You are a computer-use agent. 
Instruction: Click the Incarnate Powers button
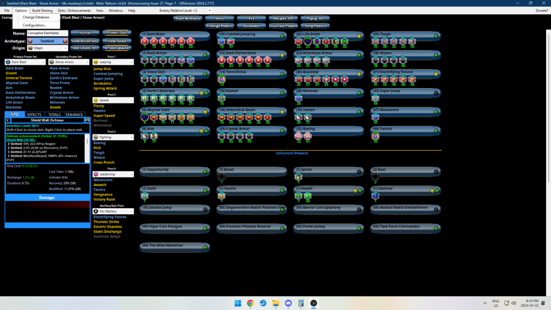[x=283, y=26]
